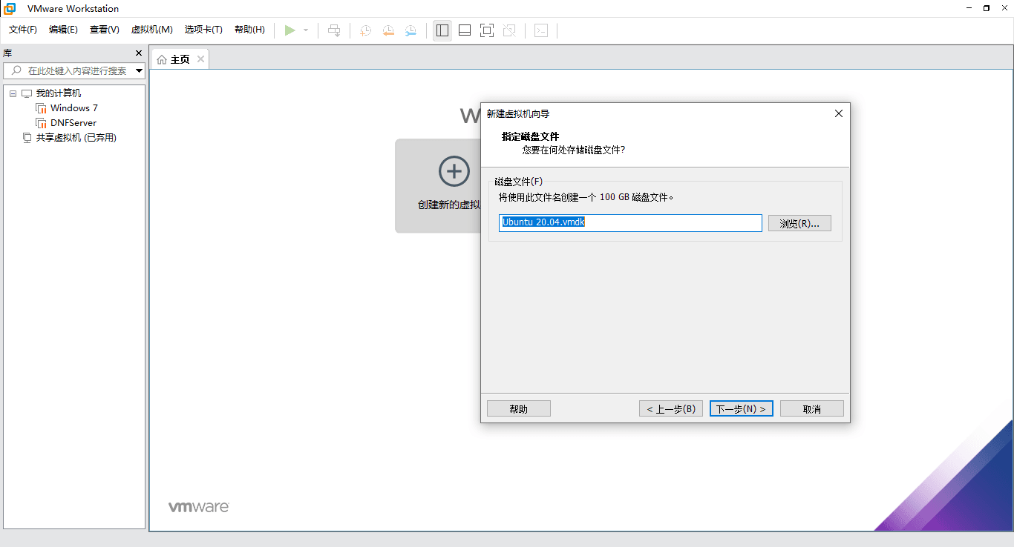The image size is (1014, 547).
Task: Click the revert to snapshot icon
Action: [388, 30]
